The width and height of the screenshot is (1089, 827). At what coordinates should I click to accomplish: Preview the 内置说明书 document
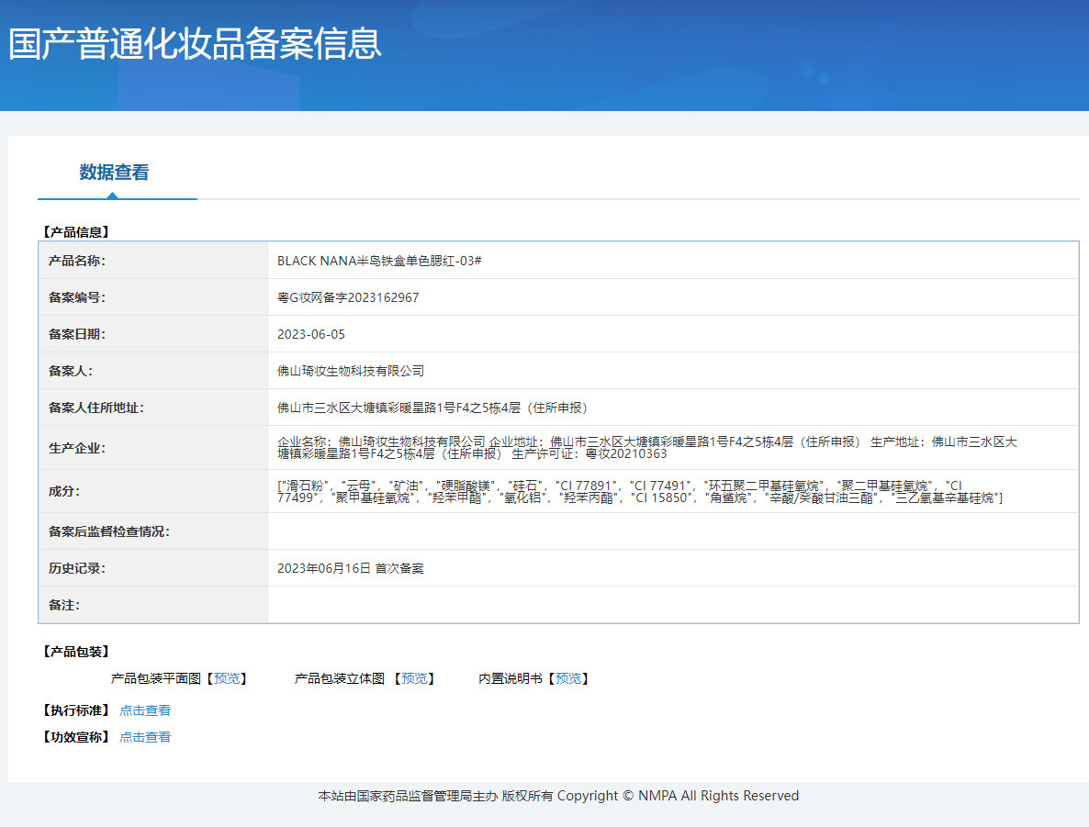tap(567, 678)
